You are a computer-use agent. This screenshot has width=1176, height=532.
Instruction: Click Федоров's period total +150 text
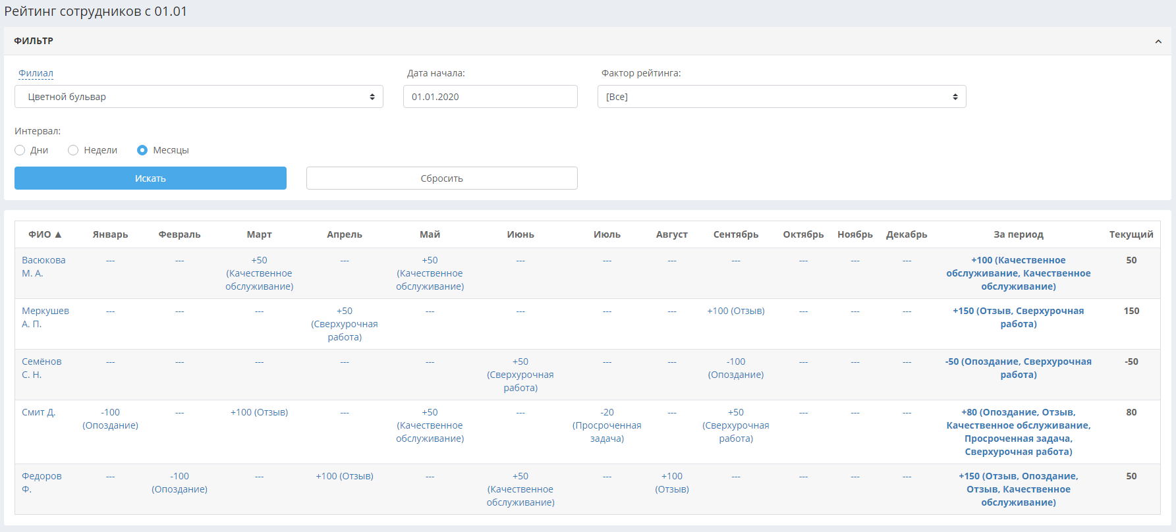[1019, 489]
